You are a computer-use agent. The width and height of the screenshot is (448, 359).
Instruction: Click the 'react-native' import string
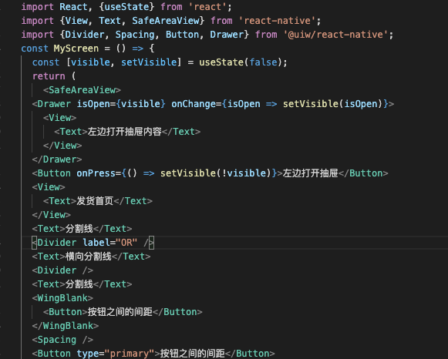(277, 21)
